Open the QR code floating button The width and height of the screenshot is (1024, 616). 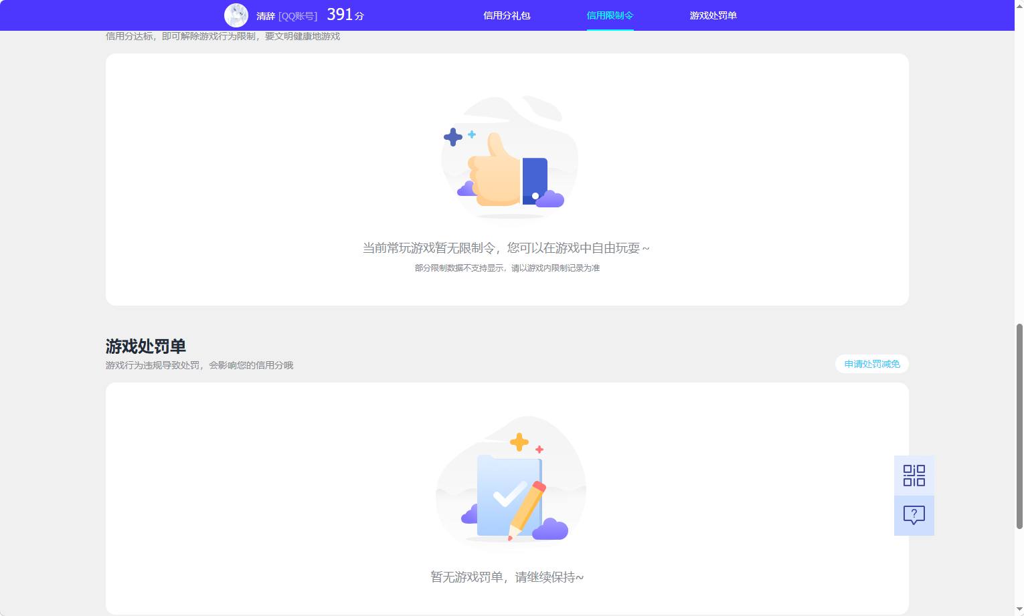[914, 476]
